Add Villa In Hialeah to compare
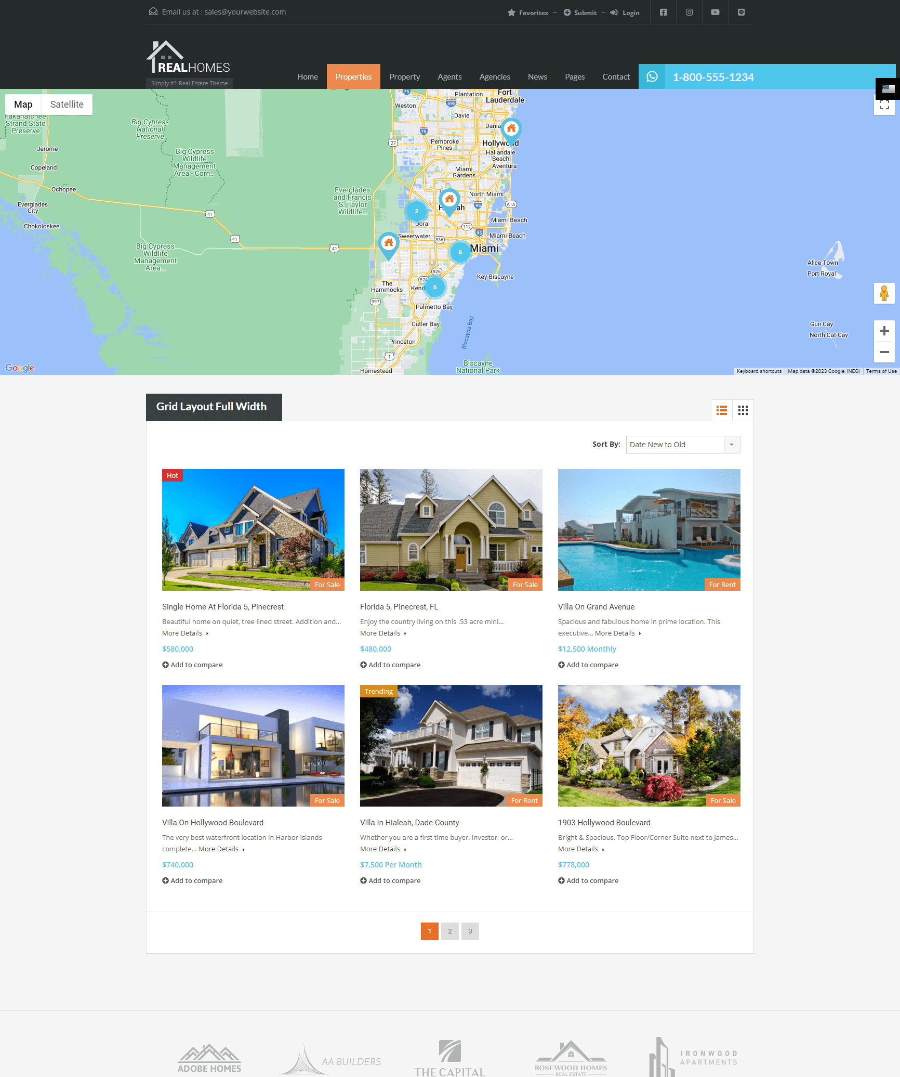 (390, 880)
